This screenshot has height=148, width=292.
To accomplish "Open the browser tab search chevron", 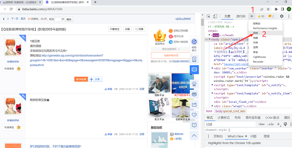I will (x=267, y=2).
